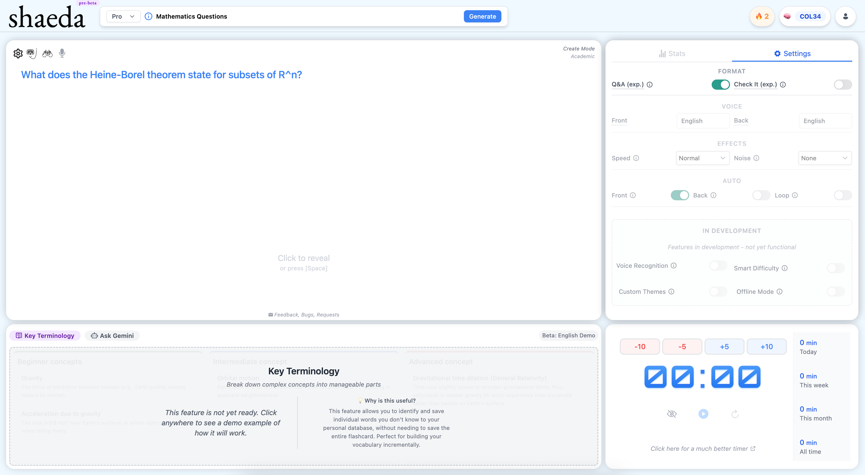The width and height of the screenshot is (865, 475).
Task: Click the snorkel mask icon
Action: [31, 53]
